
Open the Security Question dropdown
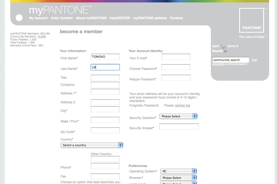click(x=178, y=116)
